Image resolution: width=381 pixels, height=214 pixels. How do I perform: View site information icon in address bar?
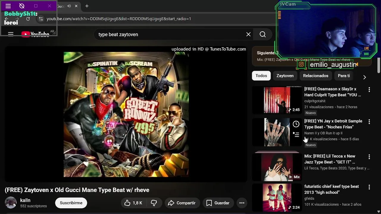pyautogui.click(x=41, y=19)
